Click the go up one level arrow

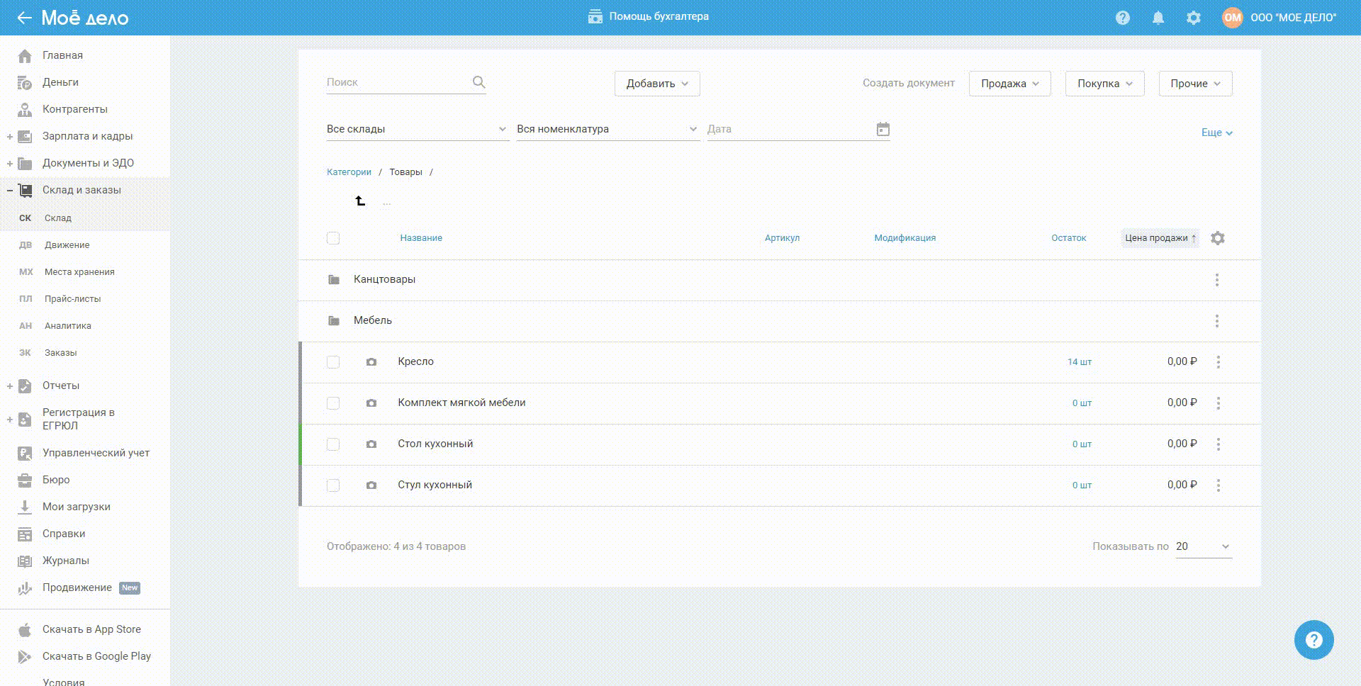(360, 201)
